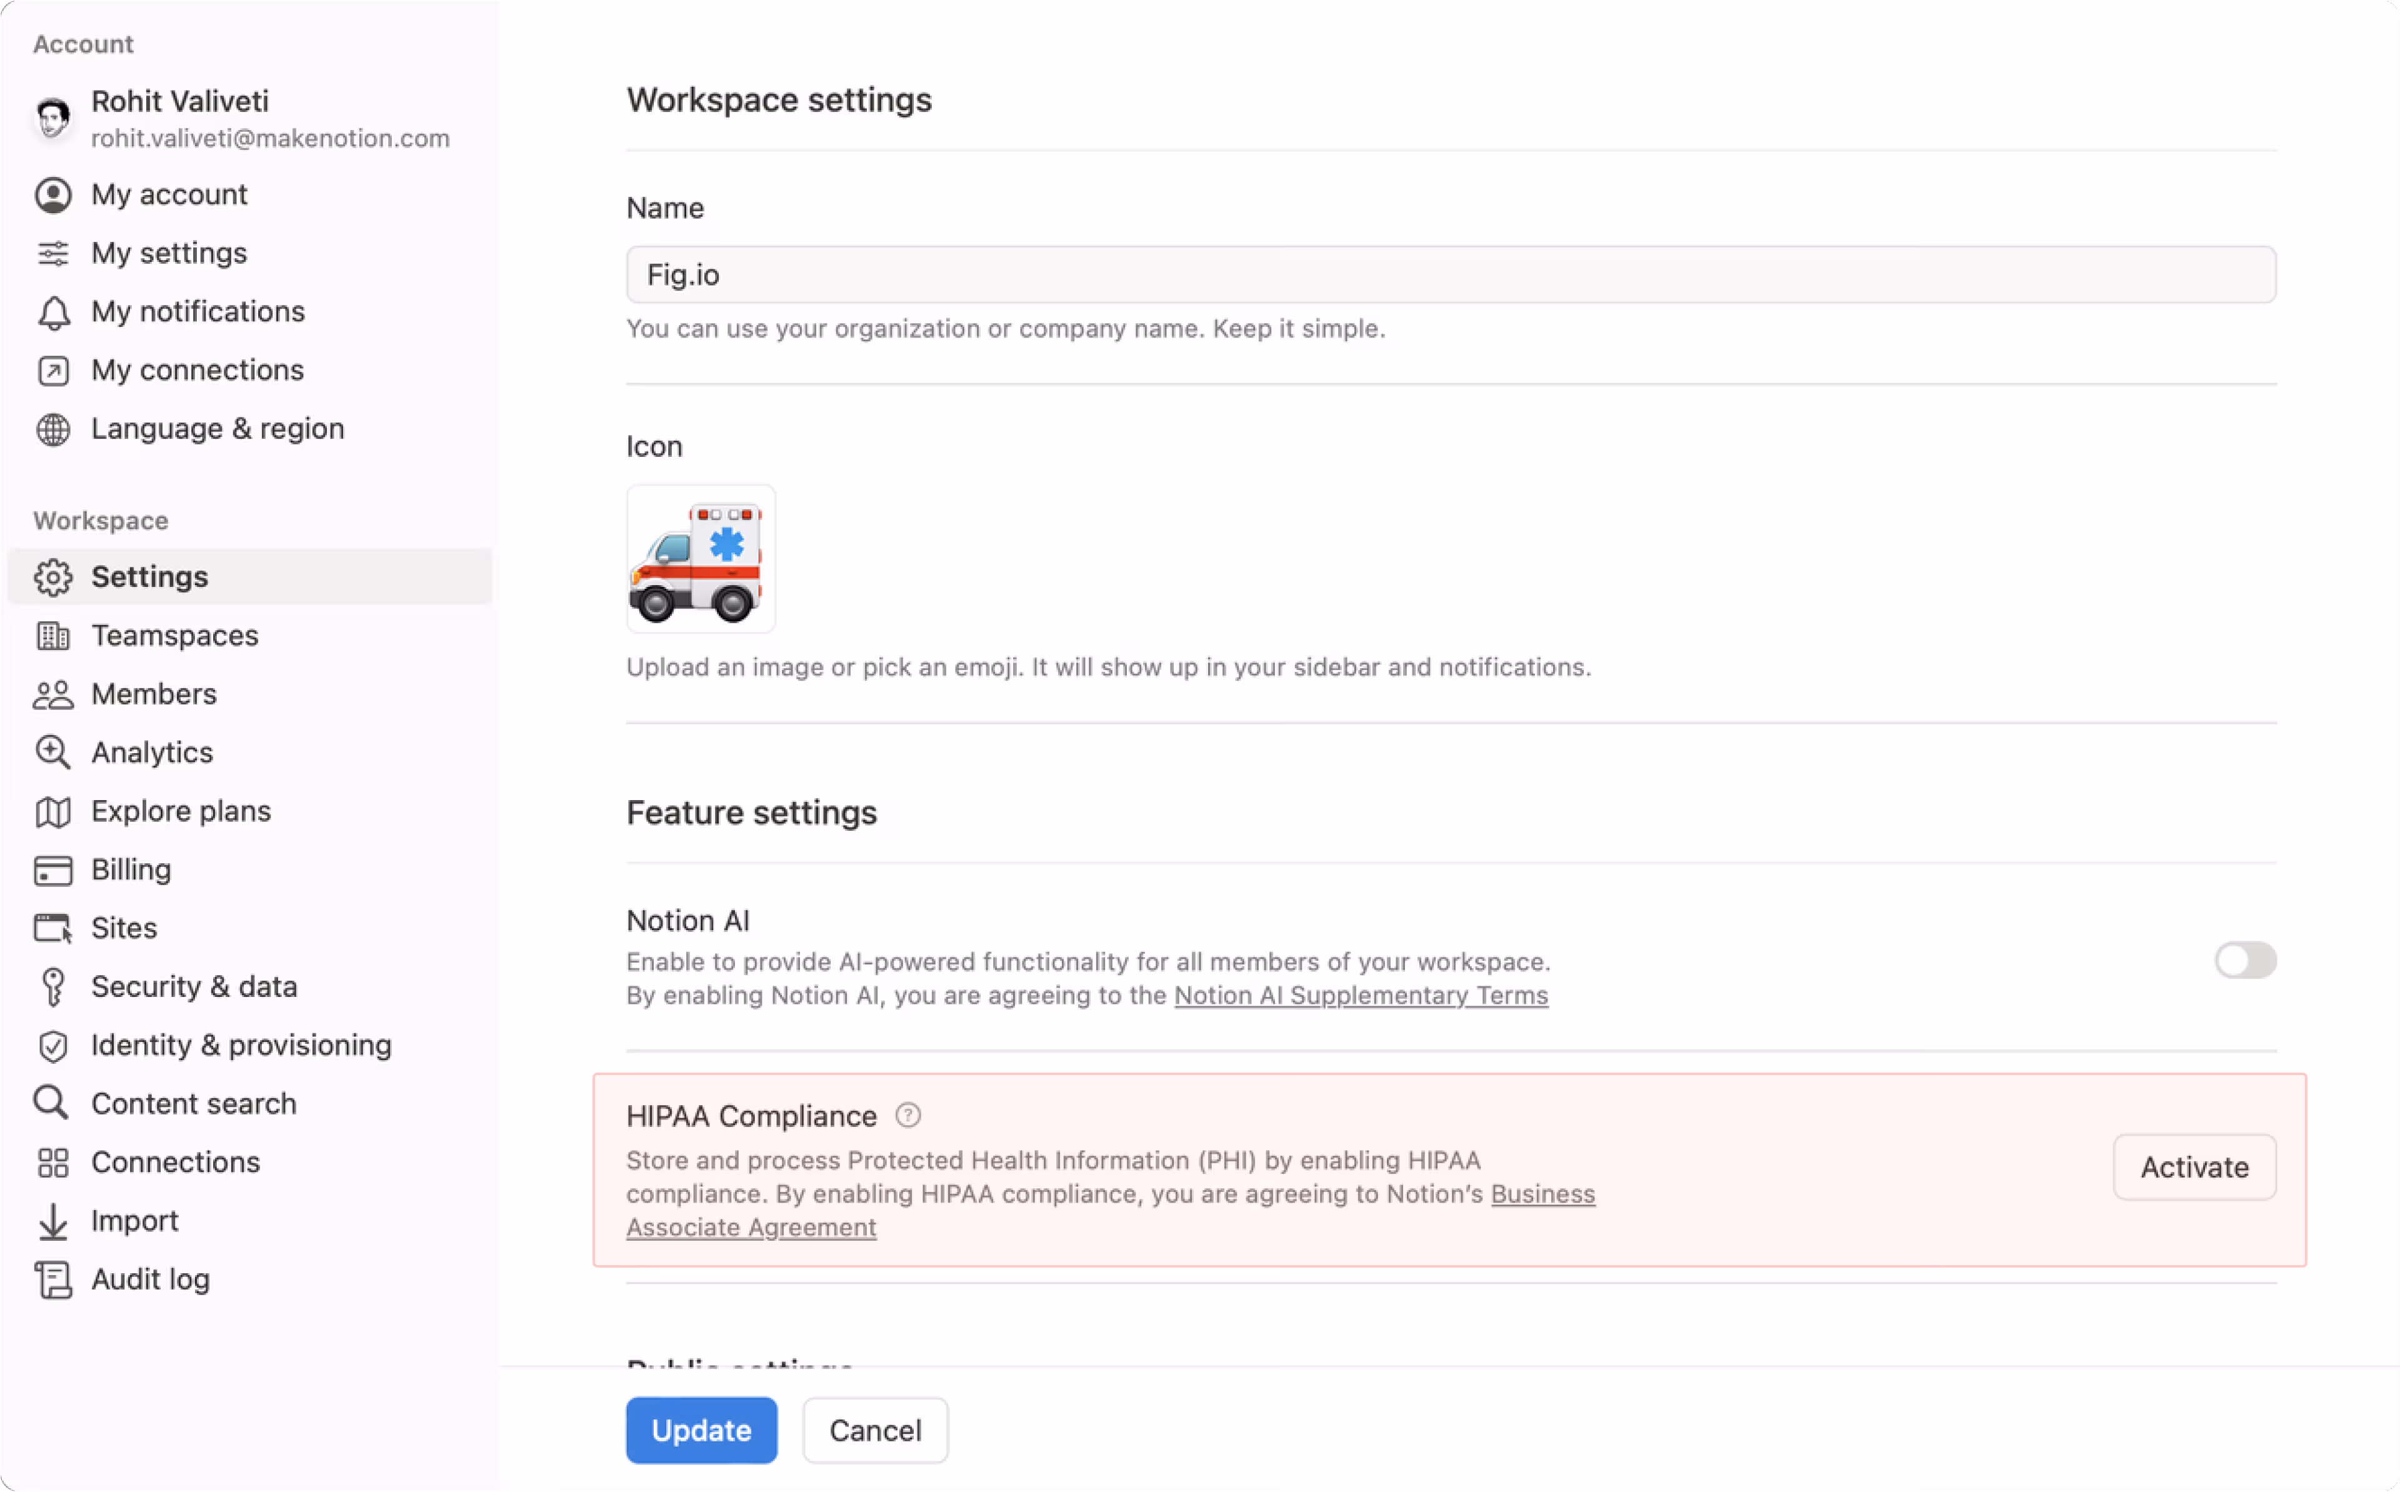Open Explore plans
Image resolution: width=2400 pixels, height=1492 pixels.
click(181, 810)
